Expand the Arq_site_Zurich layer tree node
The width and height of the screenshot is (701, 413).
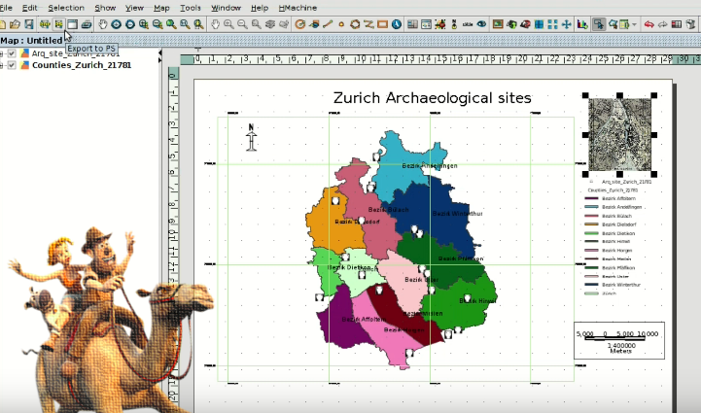(x=3, y=53)
